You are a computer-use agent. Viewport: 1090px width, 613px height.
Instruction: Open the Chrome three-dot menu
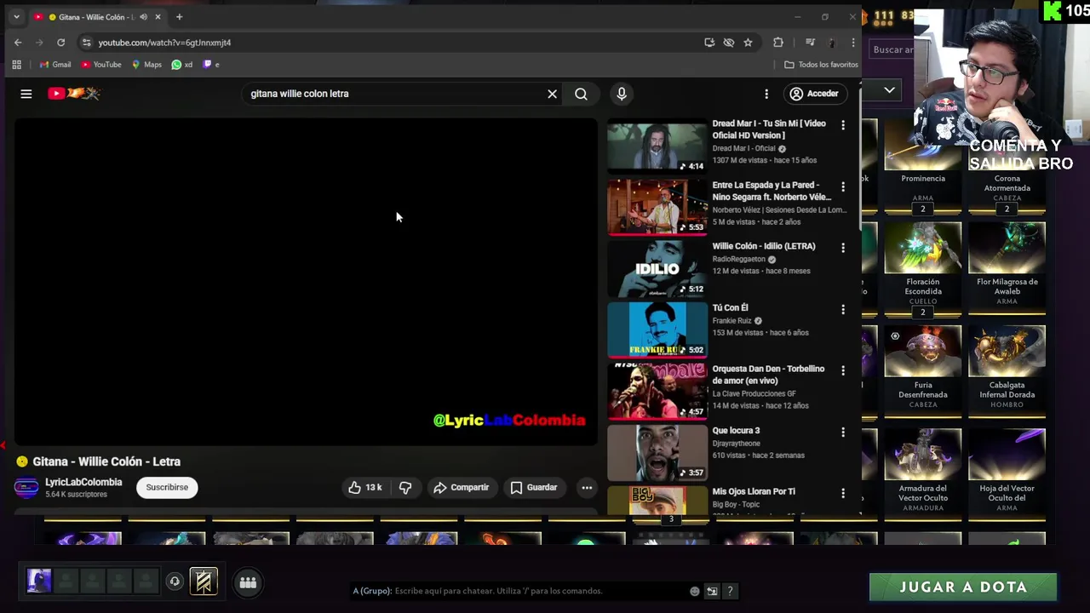[853, 43]
